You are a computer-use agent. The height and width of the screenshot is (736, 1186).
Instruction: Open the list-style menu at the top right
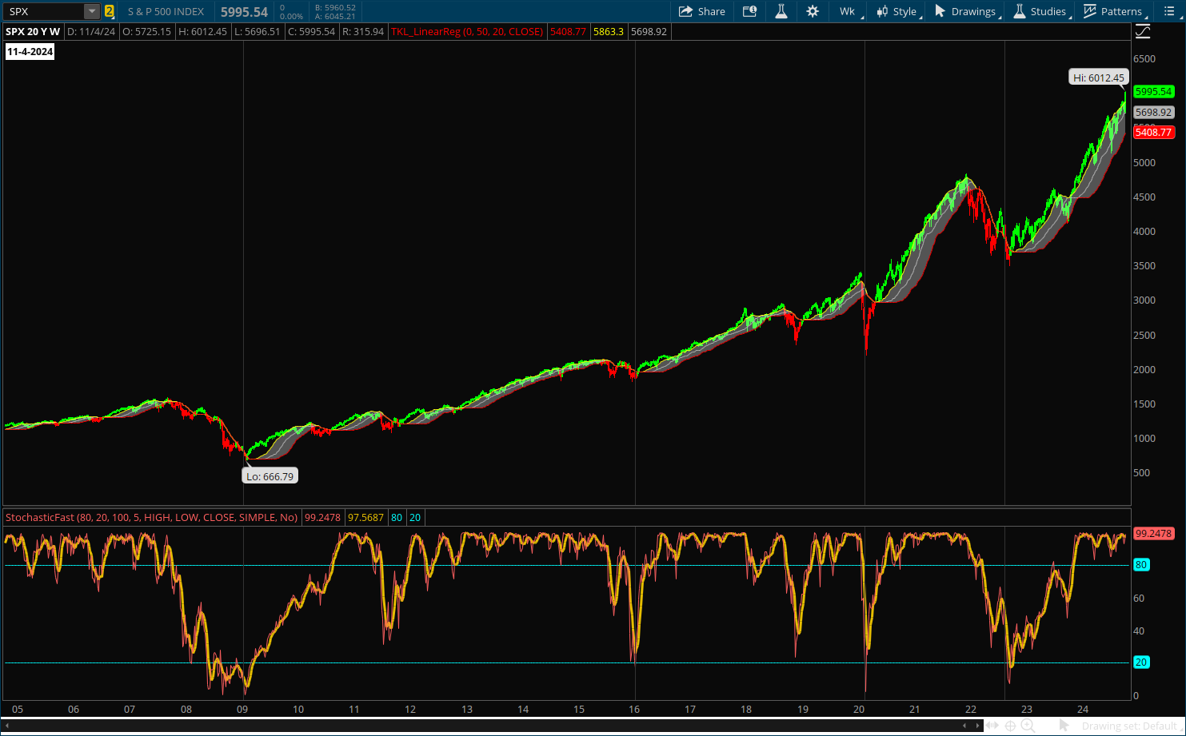[1169, 11]
